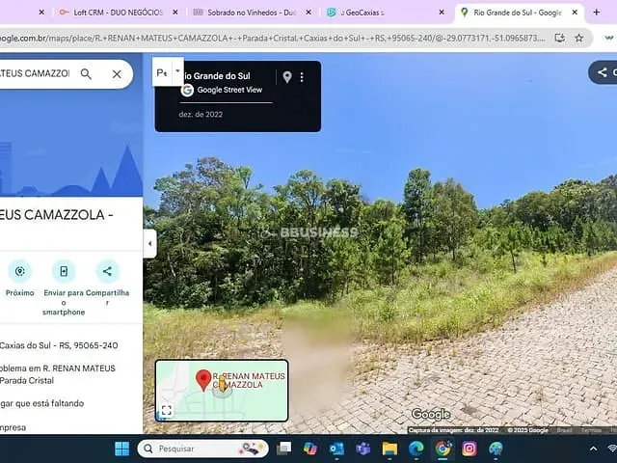Click the location pin icon in Street View card
This screenshot has width=617, height=463.
287,77
